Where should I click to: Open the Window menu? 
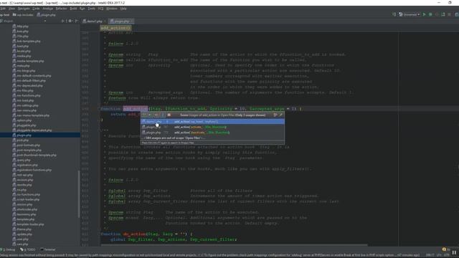pyautogui.click(x=112, y=9)
